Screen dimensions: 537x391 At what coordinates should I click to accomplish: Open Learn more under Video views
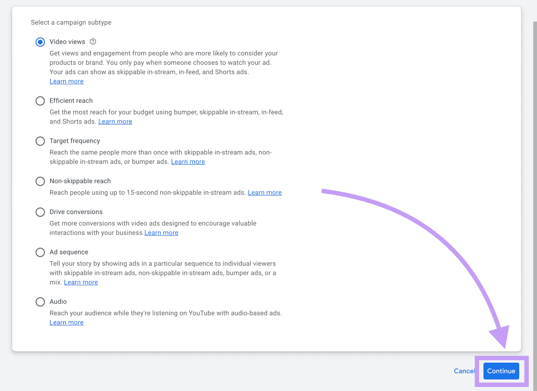coord(66,81)
